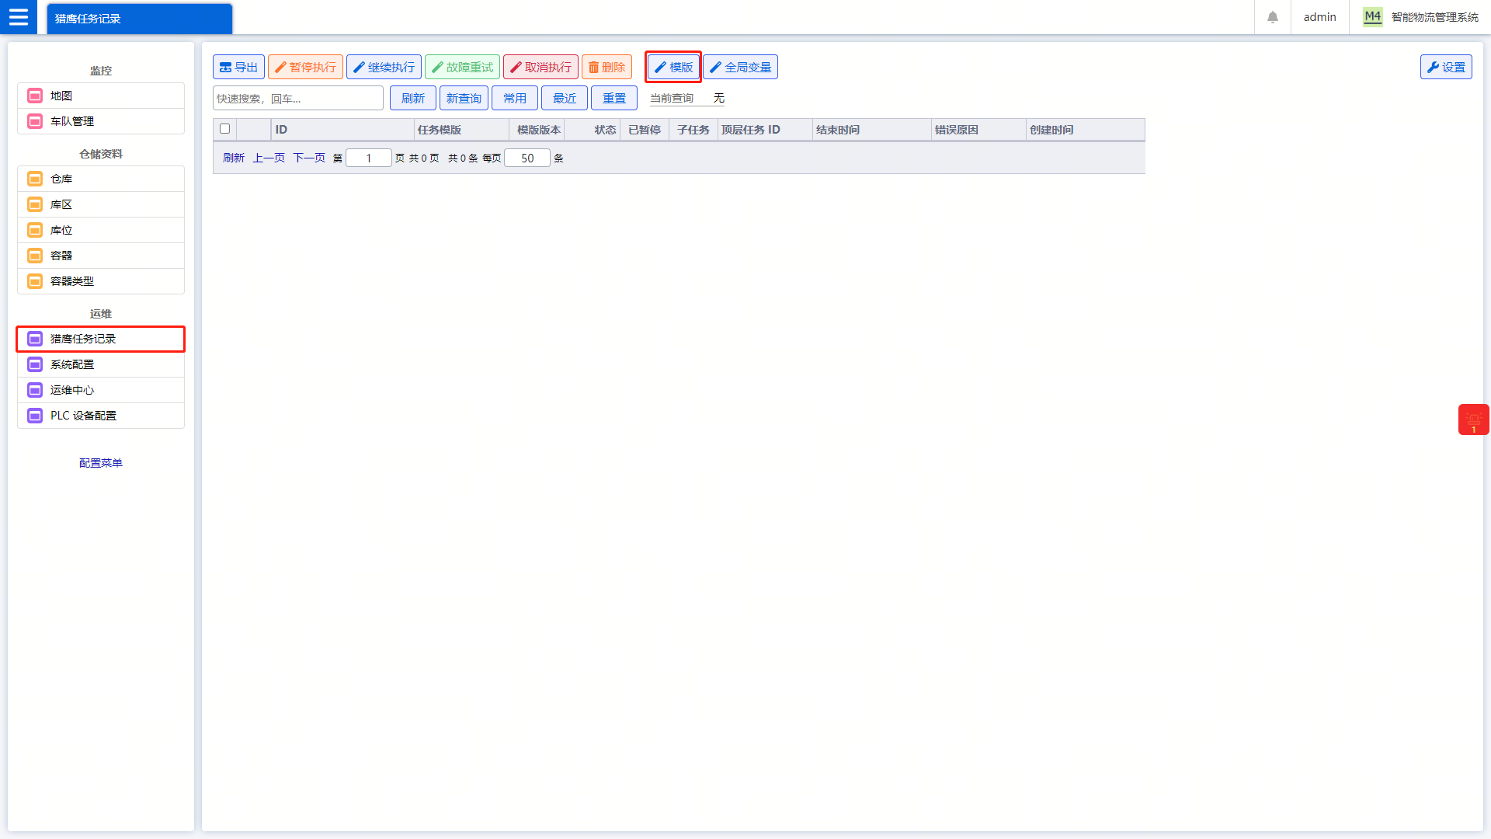Click the 常用 button
The width and height of the screenshot is (1491, 839).
click(515, 98)
